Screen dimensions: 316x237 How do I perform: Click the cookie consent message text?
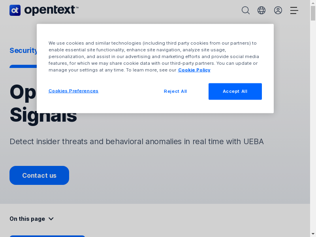[x=153, y=56]
